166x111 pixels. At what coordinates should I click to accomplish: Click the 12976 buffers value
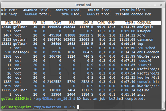(124, 10)
